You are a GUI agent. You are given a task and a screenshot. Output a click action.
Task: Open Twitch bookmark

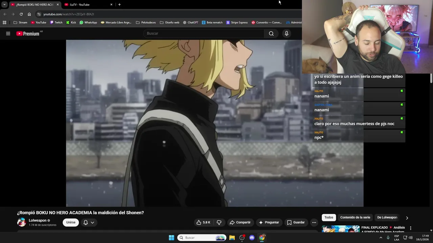tap(56, 23)
